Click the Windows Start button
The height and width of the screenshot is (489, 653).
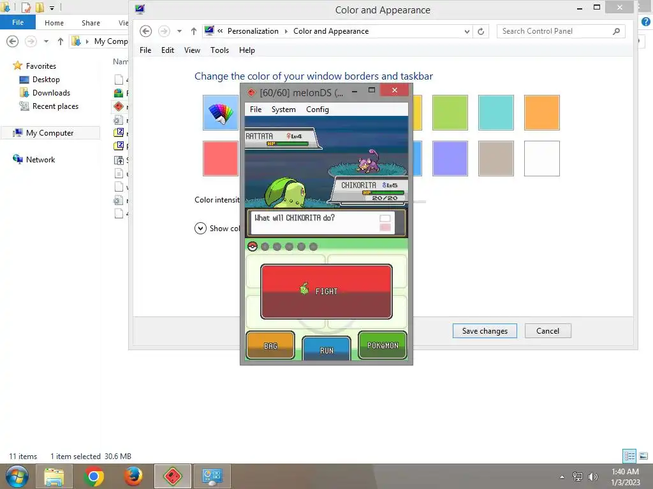[17, 476]
